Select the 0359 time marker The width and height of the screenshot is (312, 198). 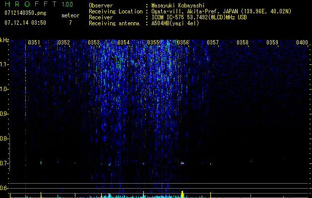click(272, 43)
